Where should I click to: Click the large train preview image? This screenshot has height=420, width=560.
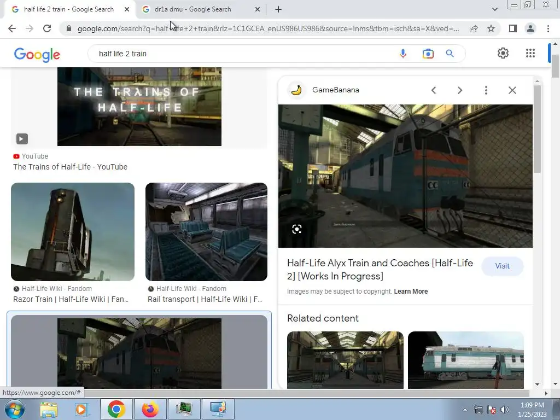click(x=405, y=176)
